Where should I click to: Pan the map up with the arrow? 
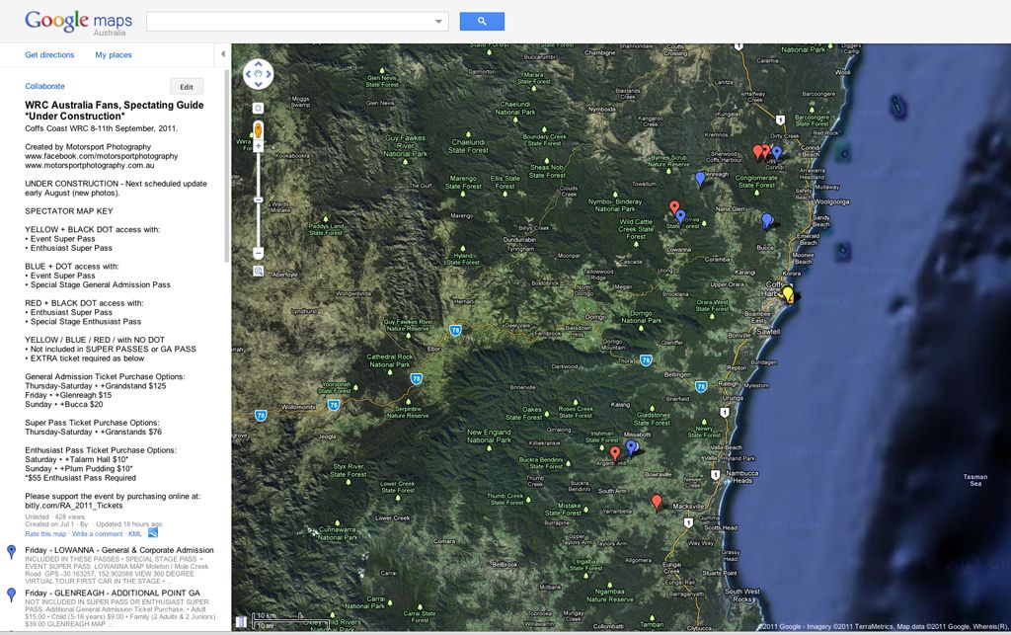click(x=259, y=64)
